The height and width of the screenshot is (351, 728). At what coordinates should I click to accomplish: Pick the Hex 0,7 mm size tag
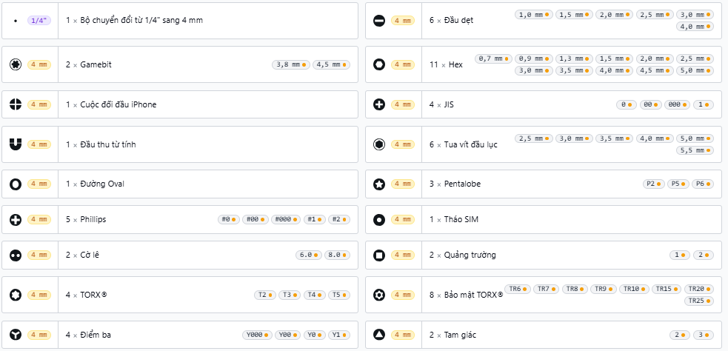[493, 59]
